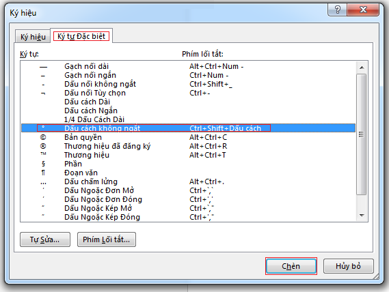The height and width of the screenshot is (292, 389).
Task: Click the list scrollbar thumb
Action: pos(362,134)
